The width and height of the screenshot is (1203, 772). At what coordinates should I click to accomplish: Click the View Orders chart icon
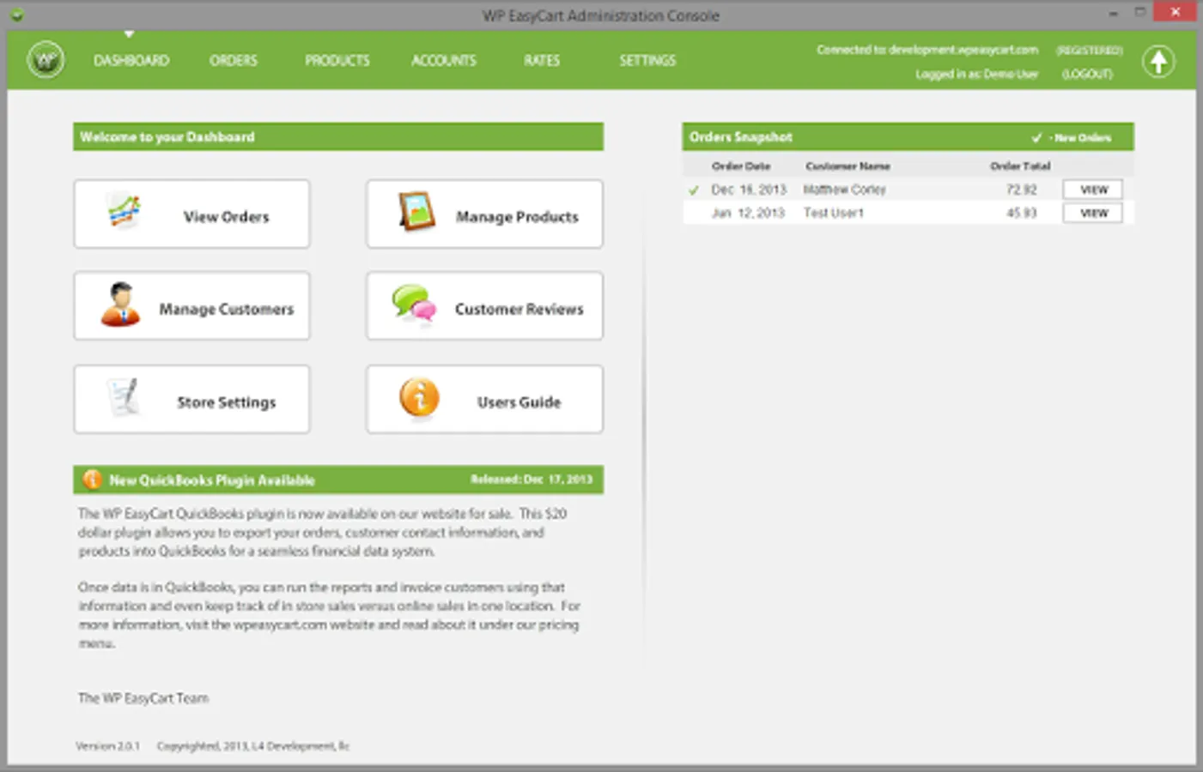click(125, 211)
